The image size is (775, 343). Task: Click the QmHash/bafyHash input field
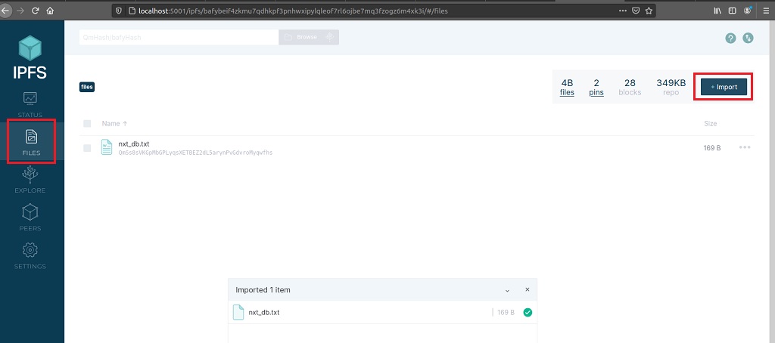point(178,37)
